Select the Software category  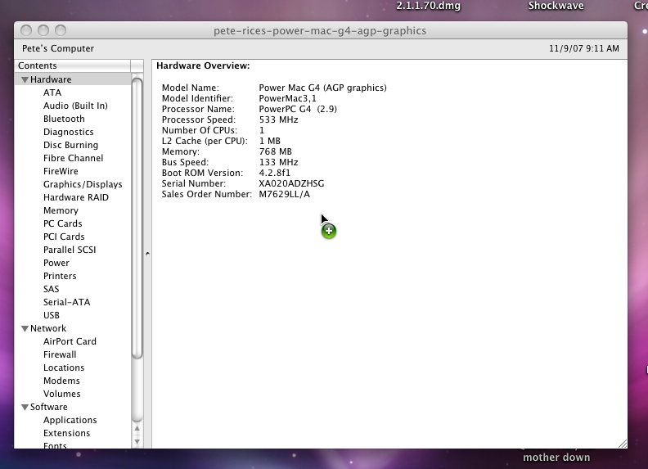49,407
